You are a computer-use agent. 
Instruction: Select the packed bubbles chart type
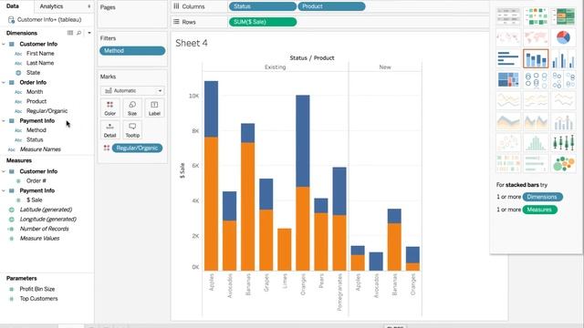(x=563, y=164)
